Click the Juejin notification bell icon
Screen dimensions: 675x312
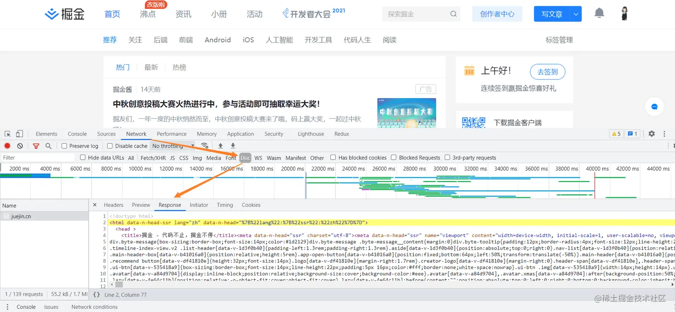599,13
